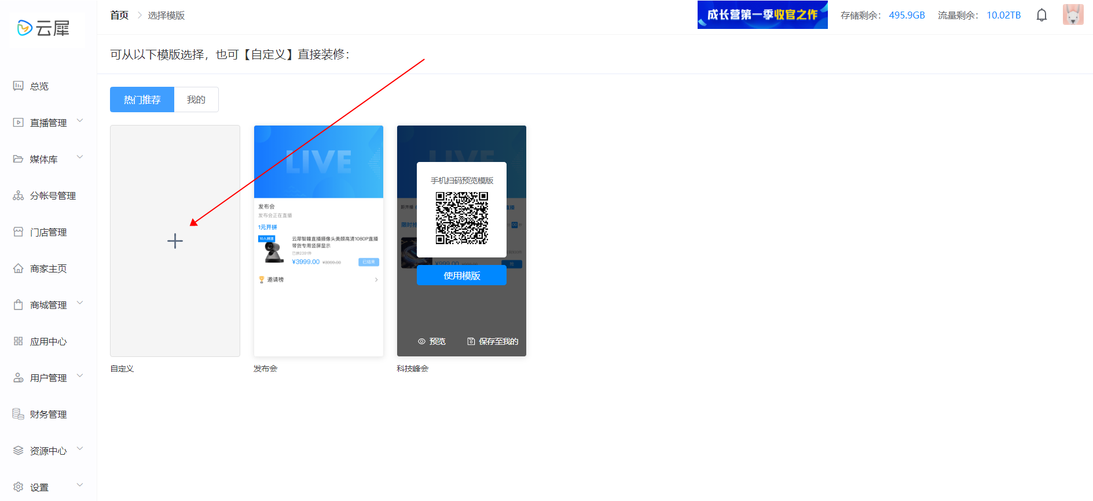
Task: Click the save icon for 保存至我的
Action: click(471, 341)
